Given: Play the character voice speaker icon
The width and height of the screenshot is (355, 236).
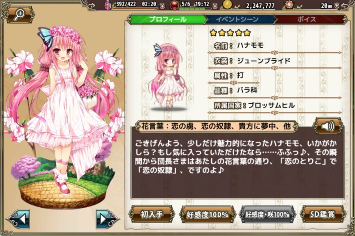Looking at the screenshot, I should 328,127.
